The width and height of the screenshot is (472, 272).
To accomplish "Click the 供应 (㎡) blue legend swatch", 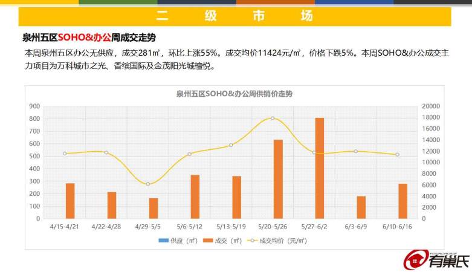I will [x=163, y=241].
